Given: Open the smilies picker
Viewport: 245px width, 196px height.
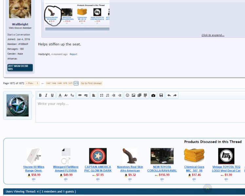Looking at the screenshot, I should click(127, 95).
